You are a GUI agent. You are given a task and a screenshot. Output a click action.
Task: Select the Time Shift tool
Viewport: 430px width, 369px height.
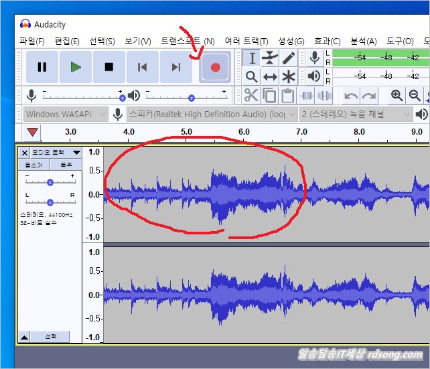(x=270, y=76)
